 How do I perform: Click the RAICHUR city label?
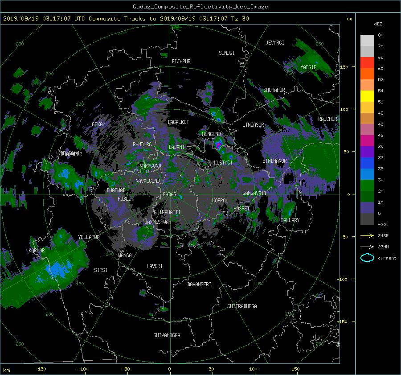[x=327, y=119]
